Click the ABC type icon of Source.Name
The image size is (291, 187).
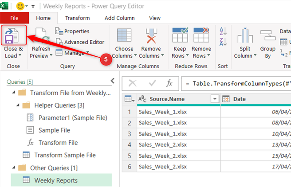(142, 99)
